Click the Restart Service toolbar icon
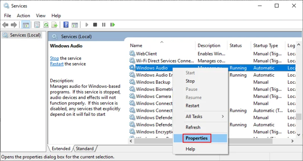The width and height of the screenshot is (303, 161). [112, 25]
